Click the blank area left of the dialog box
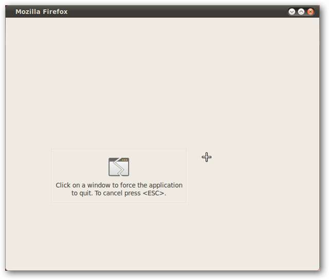 point(28,176)
